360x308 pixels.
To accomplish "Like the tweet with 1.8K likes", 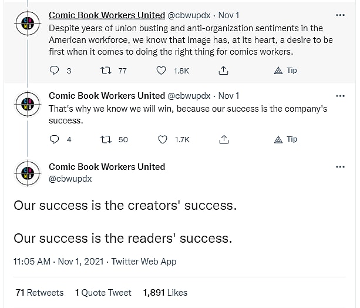I will tap(162, 71).
